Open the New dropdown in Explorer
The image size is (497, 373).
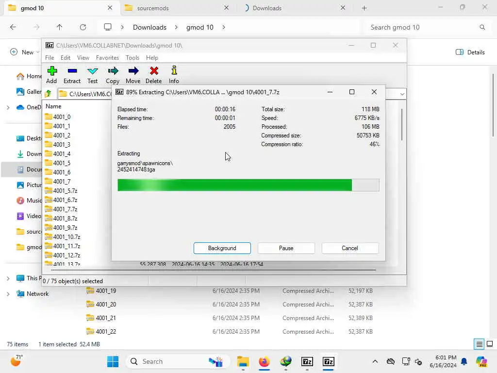tap(25, 52)
